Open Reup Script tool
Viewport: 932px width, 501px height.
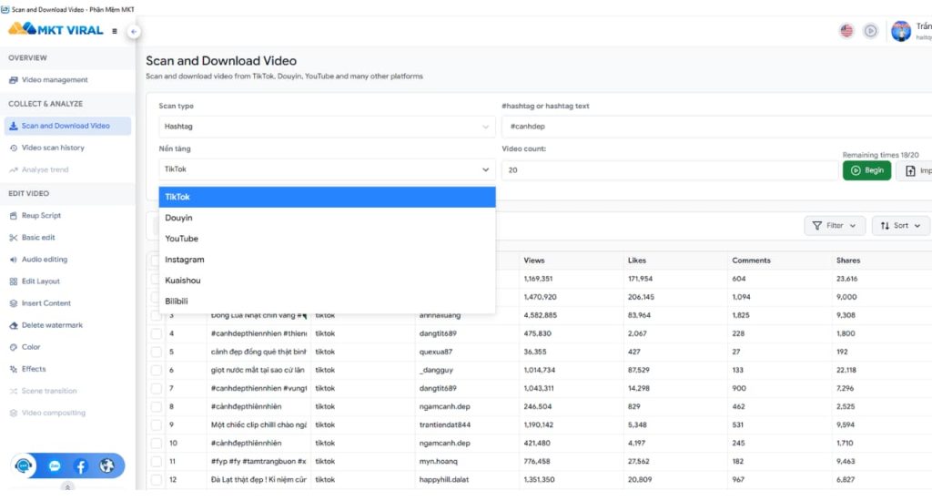click(35, 215)
